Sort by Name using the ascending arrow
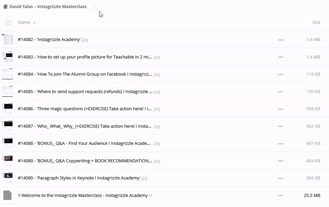Viewport: 329px width, 207px height. [x=34, y=23]
